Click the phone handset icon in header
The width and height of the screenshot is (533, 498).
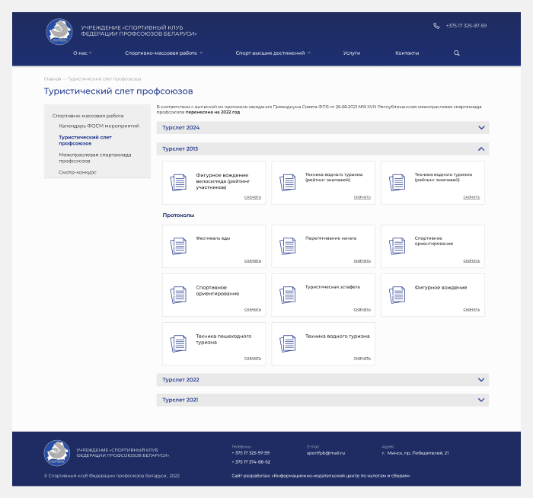coord(436,26)
